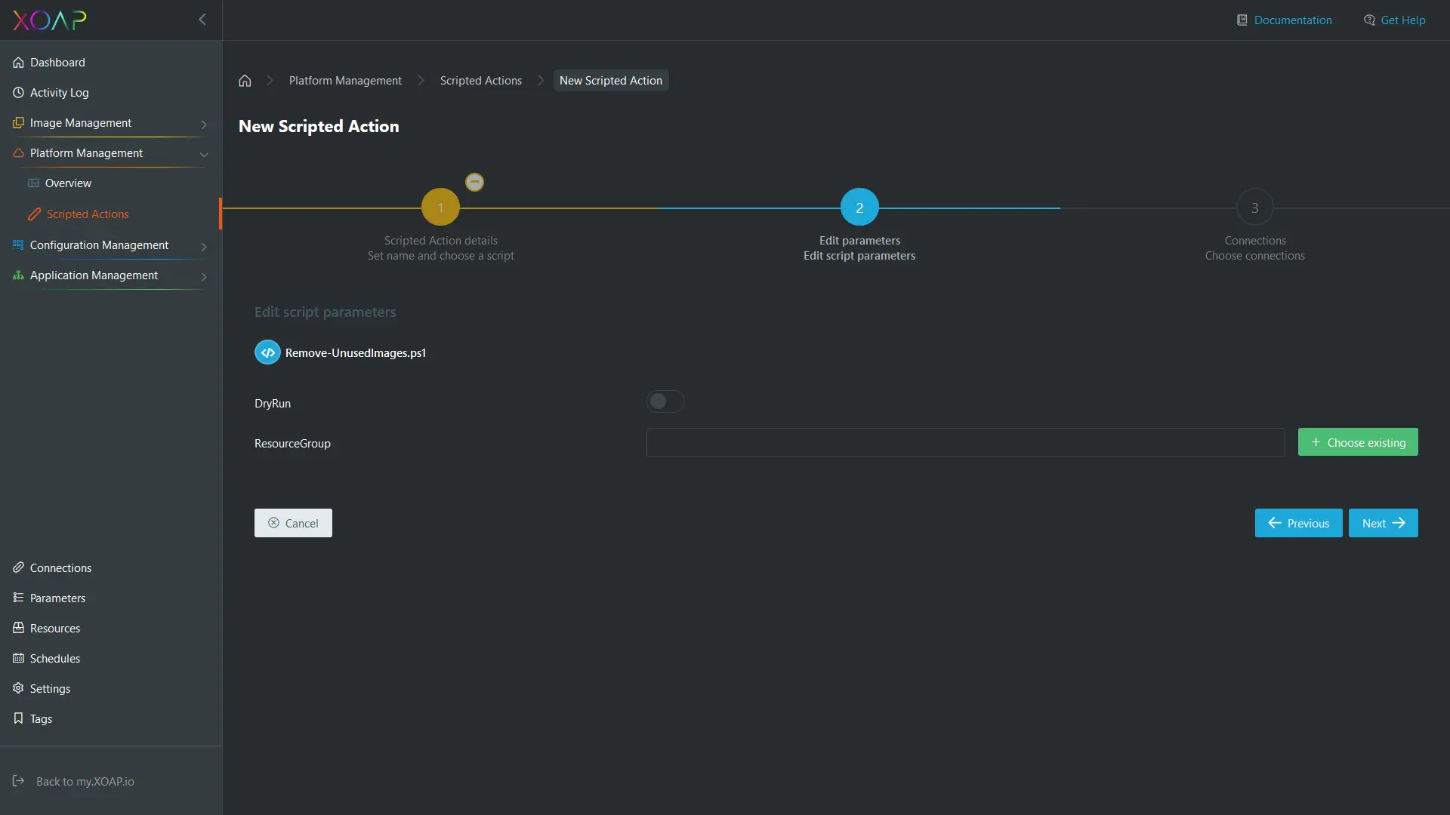Collapse the sidebar with the arrow
The image size is (1450, 815).
coord(202,20)
